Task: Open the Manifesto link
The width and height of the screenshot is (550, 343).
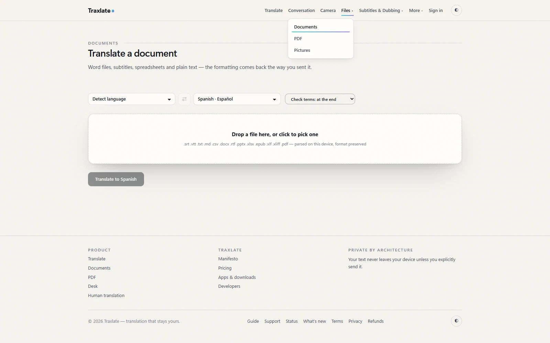Action: point(228,259)
